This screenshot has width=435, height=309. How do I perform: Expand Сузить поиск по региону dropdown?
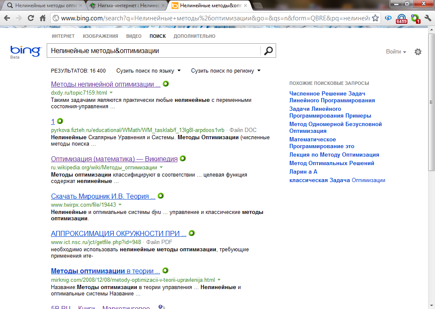[226, 70]
